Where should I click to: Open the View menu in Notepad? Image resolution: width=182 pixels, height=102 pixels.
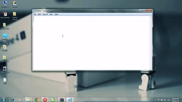[x=51, y=14]
